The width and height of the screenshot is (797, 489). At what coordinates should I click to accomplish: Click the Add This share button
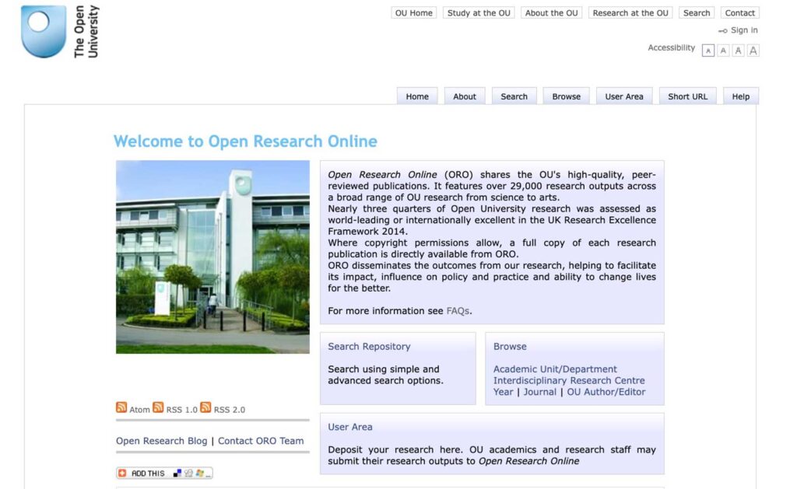(x=164, y=473)
